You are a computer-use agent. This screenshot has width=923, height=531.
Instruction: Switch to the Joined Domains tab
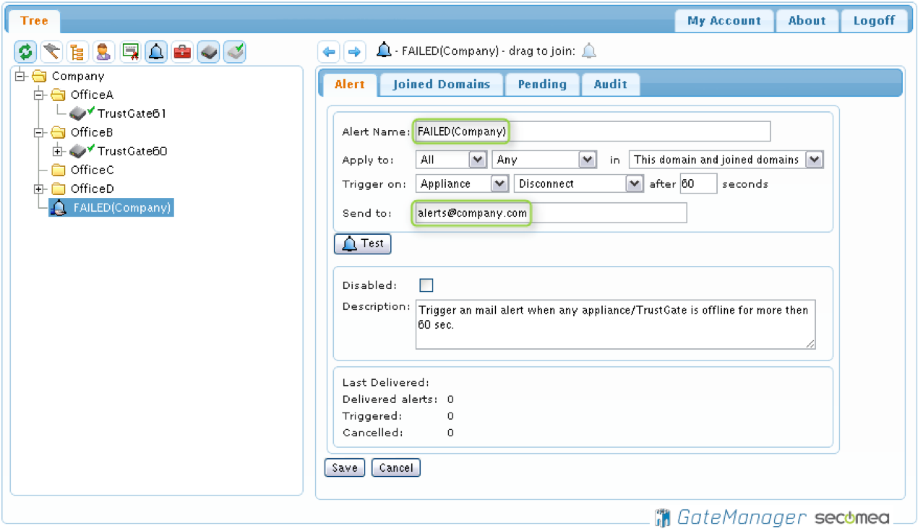(441, 85)
